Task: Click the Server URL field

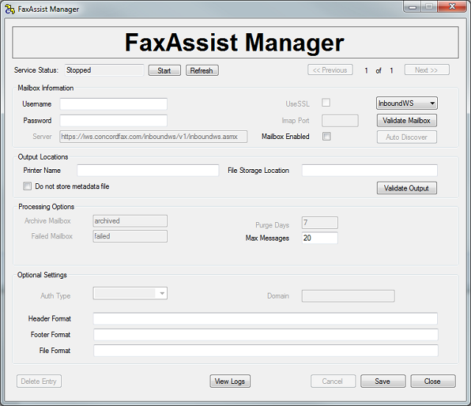Action: (153, 136)
